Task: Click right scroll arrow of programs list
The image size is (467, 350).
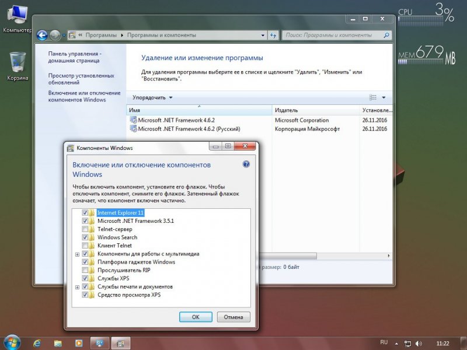Action: [389, 256]
